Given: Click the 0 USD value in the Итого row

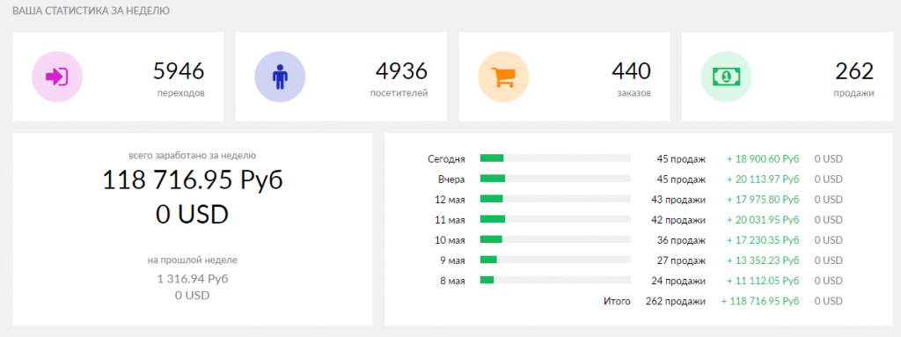Looking at the screenshot, I should pos(828,301).
